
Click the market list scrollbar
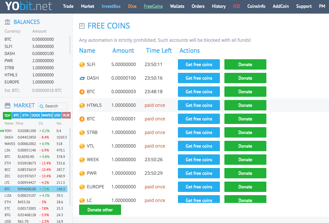[x=70, y=166]
